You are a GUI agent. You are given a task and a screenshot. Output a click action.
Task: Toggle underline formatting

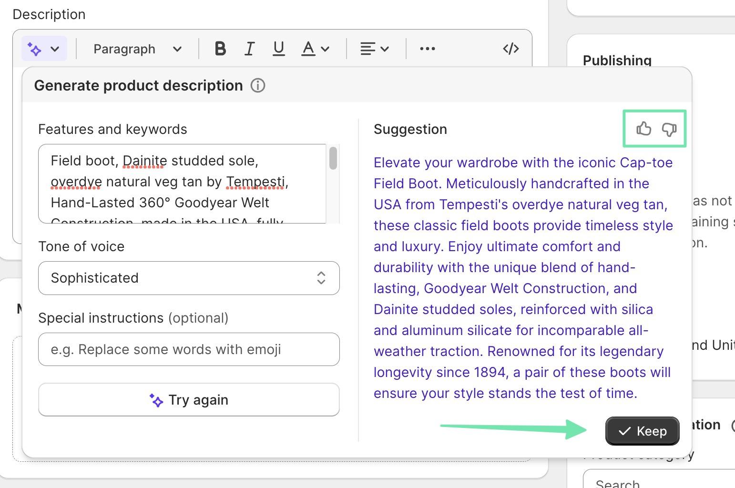278,48
